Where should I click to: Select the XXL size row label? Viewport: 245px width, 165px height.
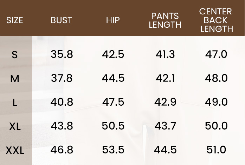coord(15,151)
